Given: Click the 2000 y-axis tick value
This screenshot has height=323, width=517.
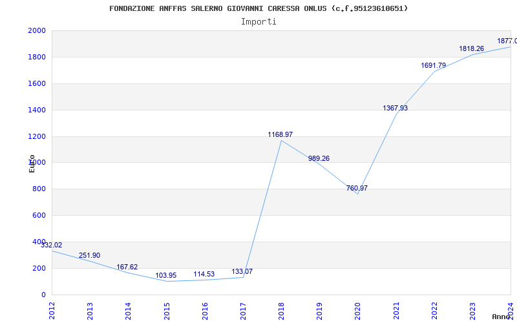Looking at the screenshot, I should (x=37, y=30).
